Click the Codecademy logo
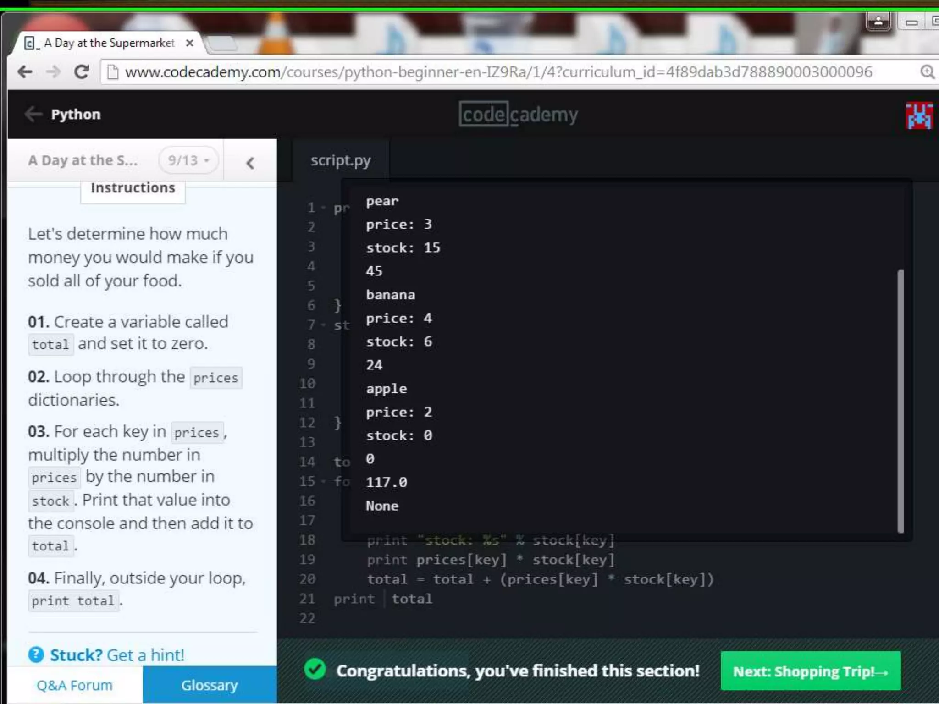Image resolution: width=939 pixels, height=704 pixels. (518, 115)
